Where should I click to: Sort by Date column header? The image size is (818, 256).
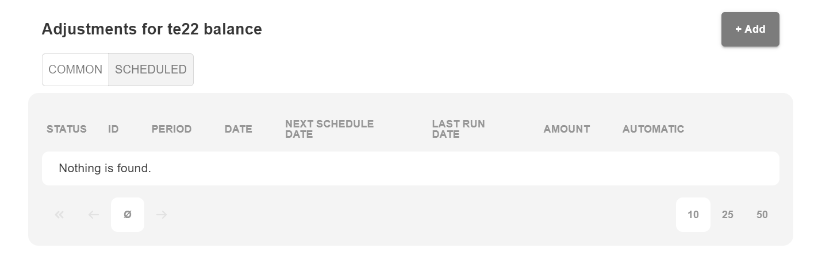(x=238, y=129)
